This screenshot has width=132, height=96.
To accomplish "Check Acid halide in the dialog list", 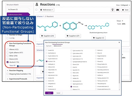I will tap(47, 53).
